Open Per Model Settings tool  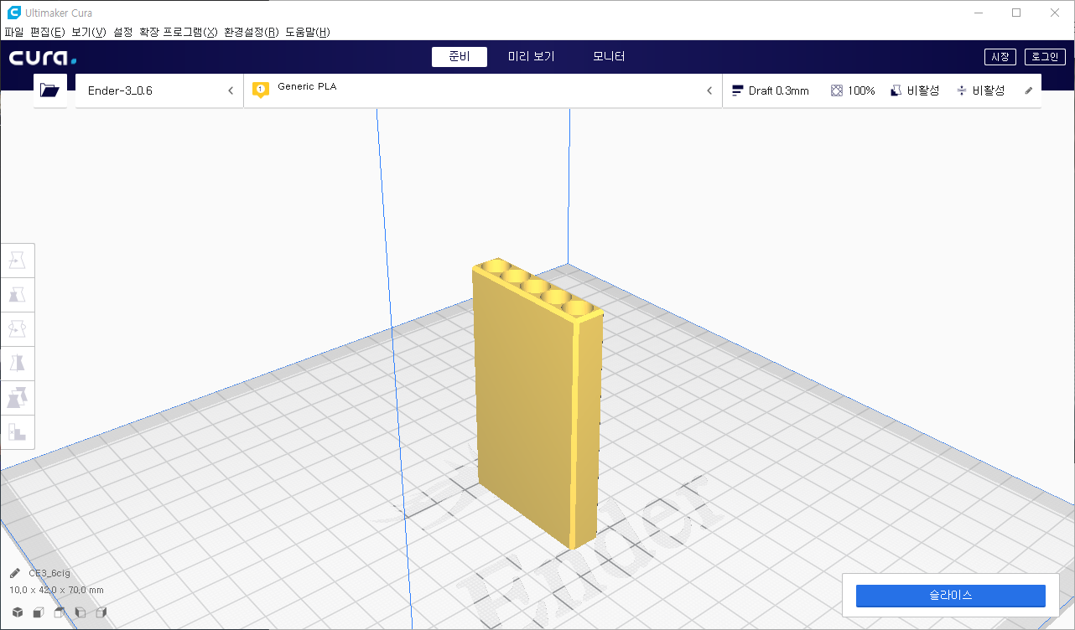pos(17,398)
